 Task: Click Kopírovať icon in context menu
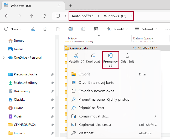click(93, 58)
